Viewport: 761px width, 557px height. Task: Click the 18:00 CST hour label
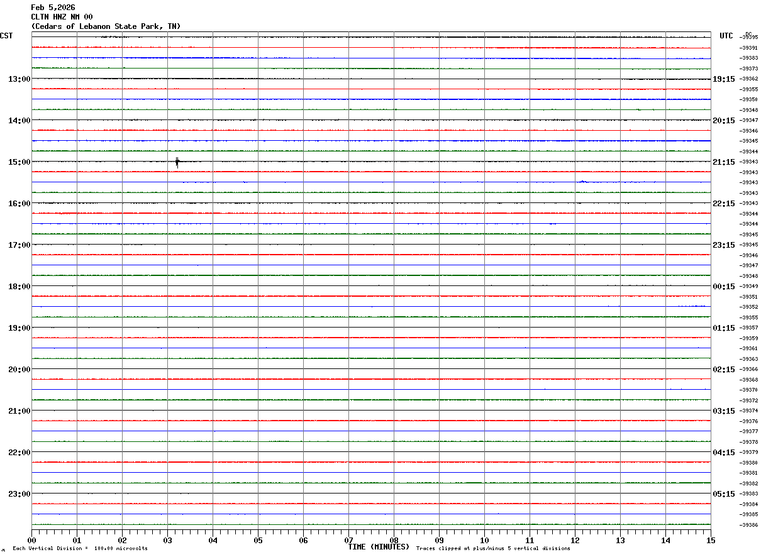point(19,287)
